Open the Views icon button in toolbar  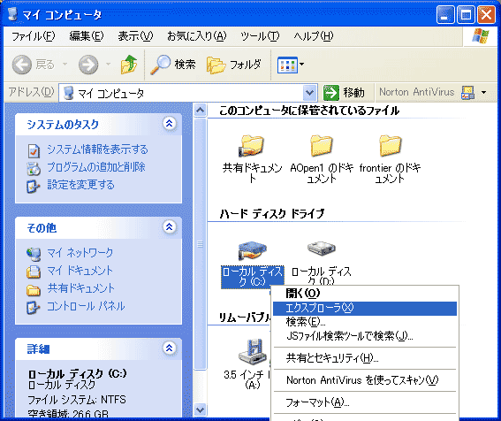click(x=287, y=65)
